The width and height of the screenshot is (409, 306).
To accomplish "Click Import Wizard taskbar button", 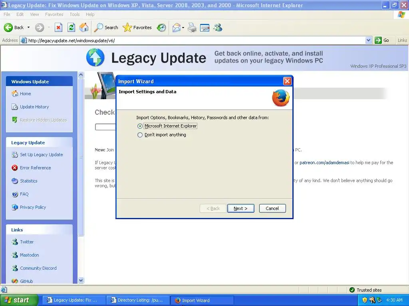I will point(202,300).
